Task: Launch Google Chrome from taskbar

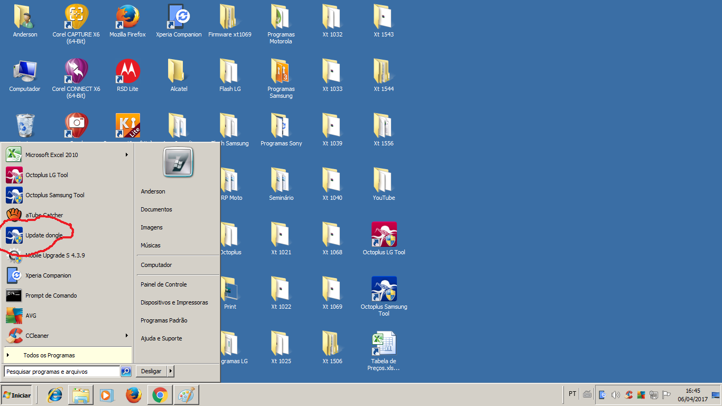Action: [160, 395]
